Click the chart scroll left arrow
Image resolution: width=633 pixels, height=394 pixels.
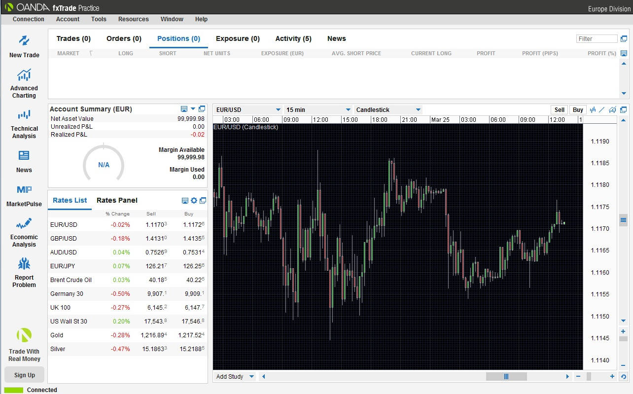click(x=264, y=377)
